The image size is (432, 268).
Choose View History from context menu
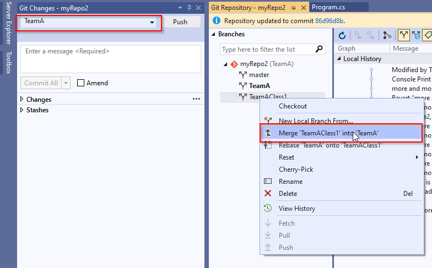pyautogui.click(x=342, y=208)
